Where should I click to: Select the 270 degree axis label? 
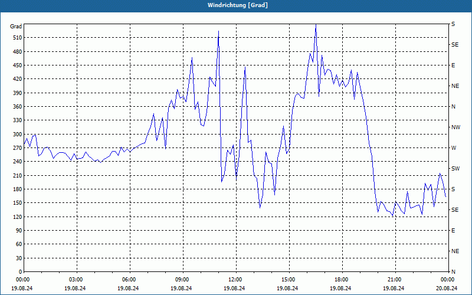pos(18,148)
